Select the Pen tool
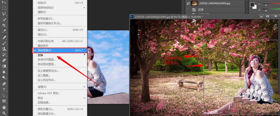The height and width of the screenshot is (116, 280). pyautogui.click(x=4, y=84)
